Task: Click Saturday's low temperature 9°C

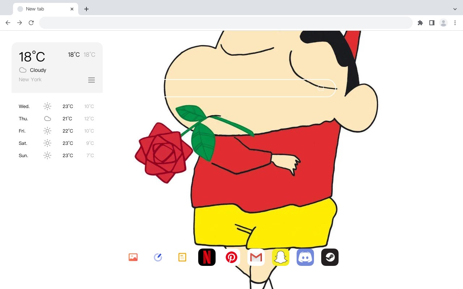Action: (x=90, y=143)
